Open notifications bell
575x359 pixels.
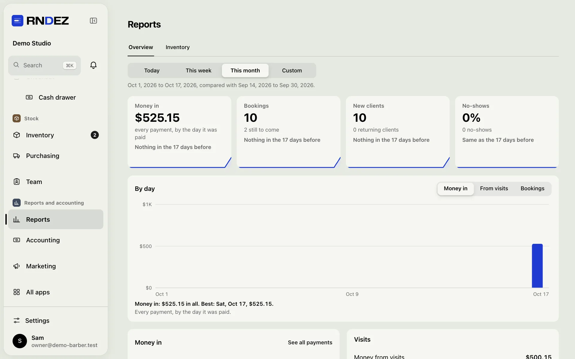[x=93, y=65]
